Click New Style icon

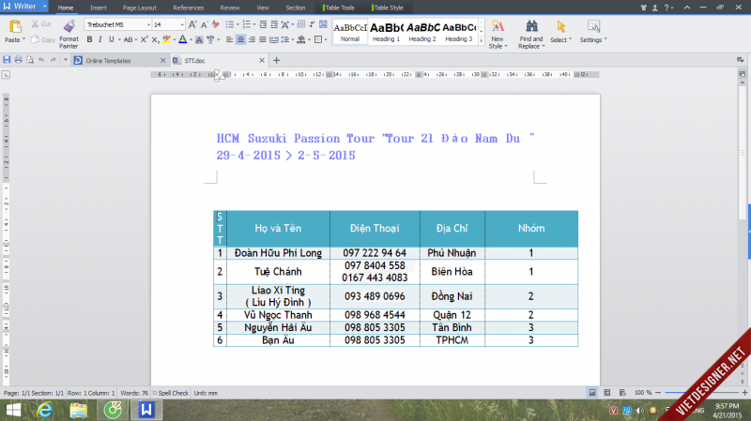498,26
